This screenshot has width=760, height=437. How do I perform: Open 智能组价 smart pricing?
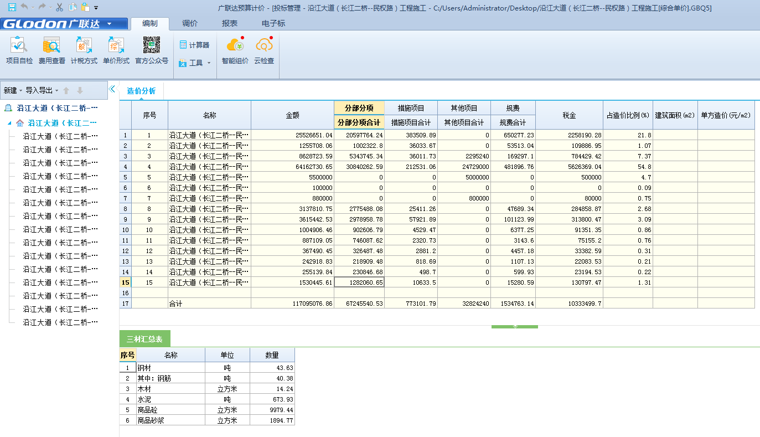[235, 51]
